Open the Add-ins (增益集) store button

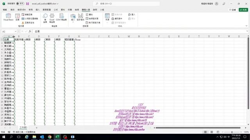click(45, 18)
